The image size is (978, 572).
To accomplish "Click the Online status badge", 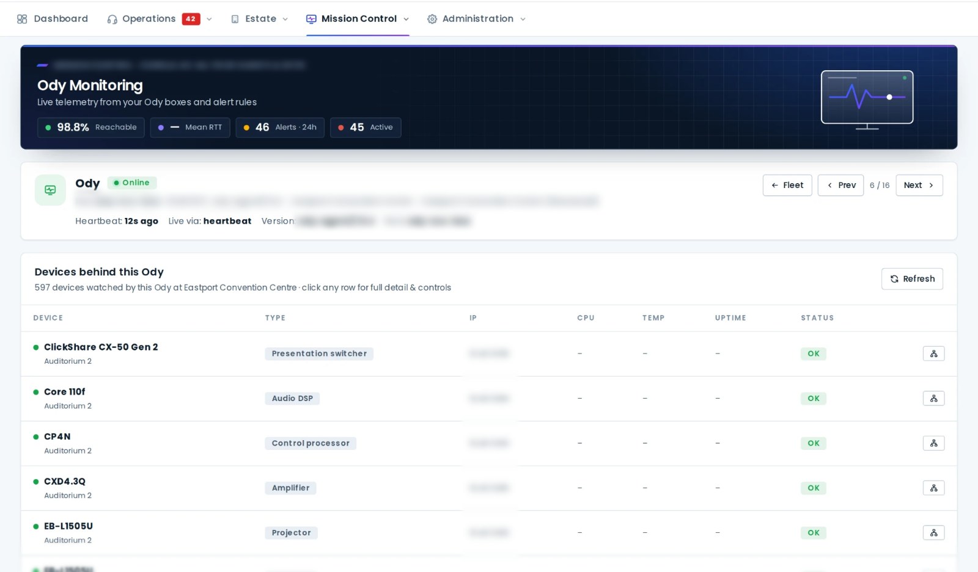I will 132,183.
